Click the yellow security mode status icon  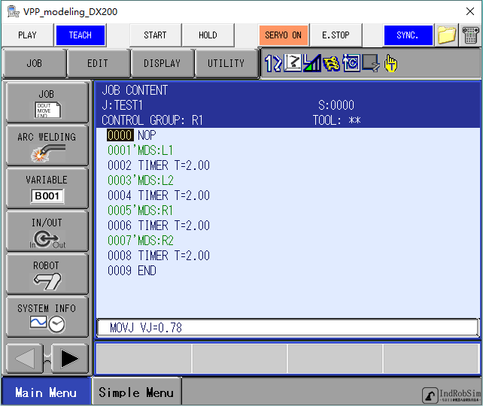pyautogui.click(x=332, y=63)
